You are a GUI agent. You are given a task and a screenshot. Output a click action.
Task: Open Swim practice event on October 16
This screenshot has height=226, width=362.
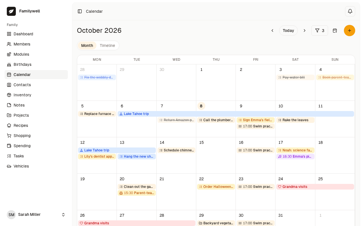tap(256, 150)
